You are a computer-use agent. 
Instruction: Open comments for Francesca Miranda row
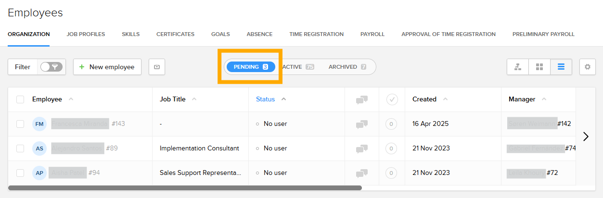point(362,124)
